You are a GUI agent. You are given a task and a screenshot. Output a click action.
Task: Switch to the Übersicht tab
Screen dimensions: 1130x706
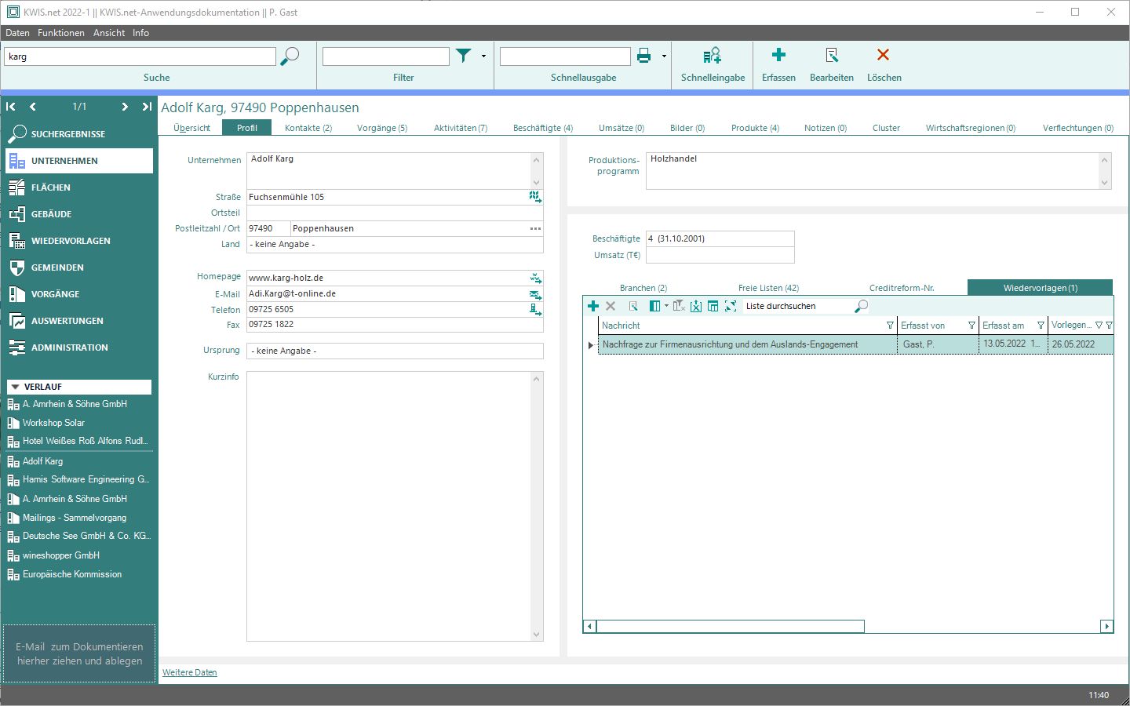pyautogui.click(x=191, y=128)
